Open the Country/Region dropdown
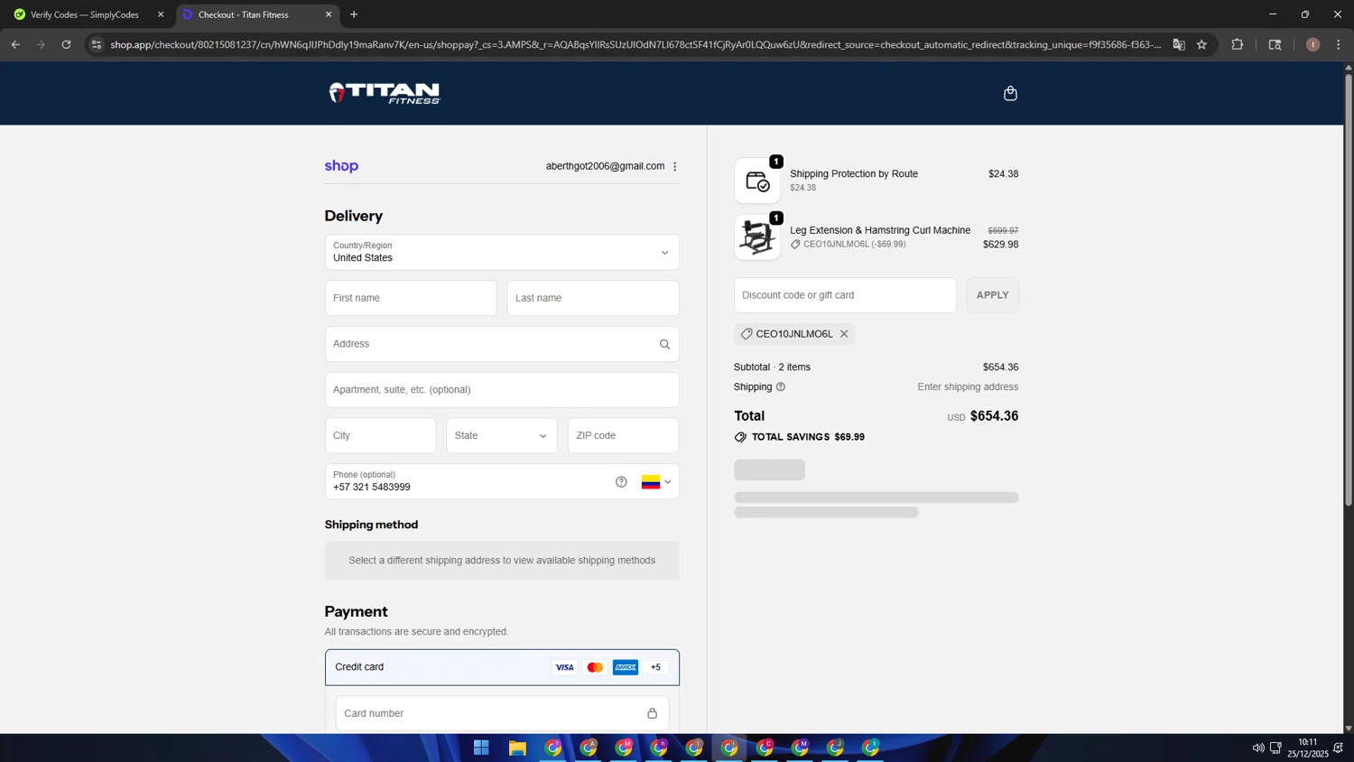 point(502,253)
